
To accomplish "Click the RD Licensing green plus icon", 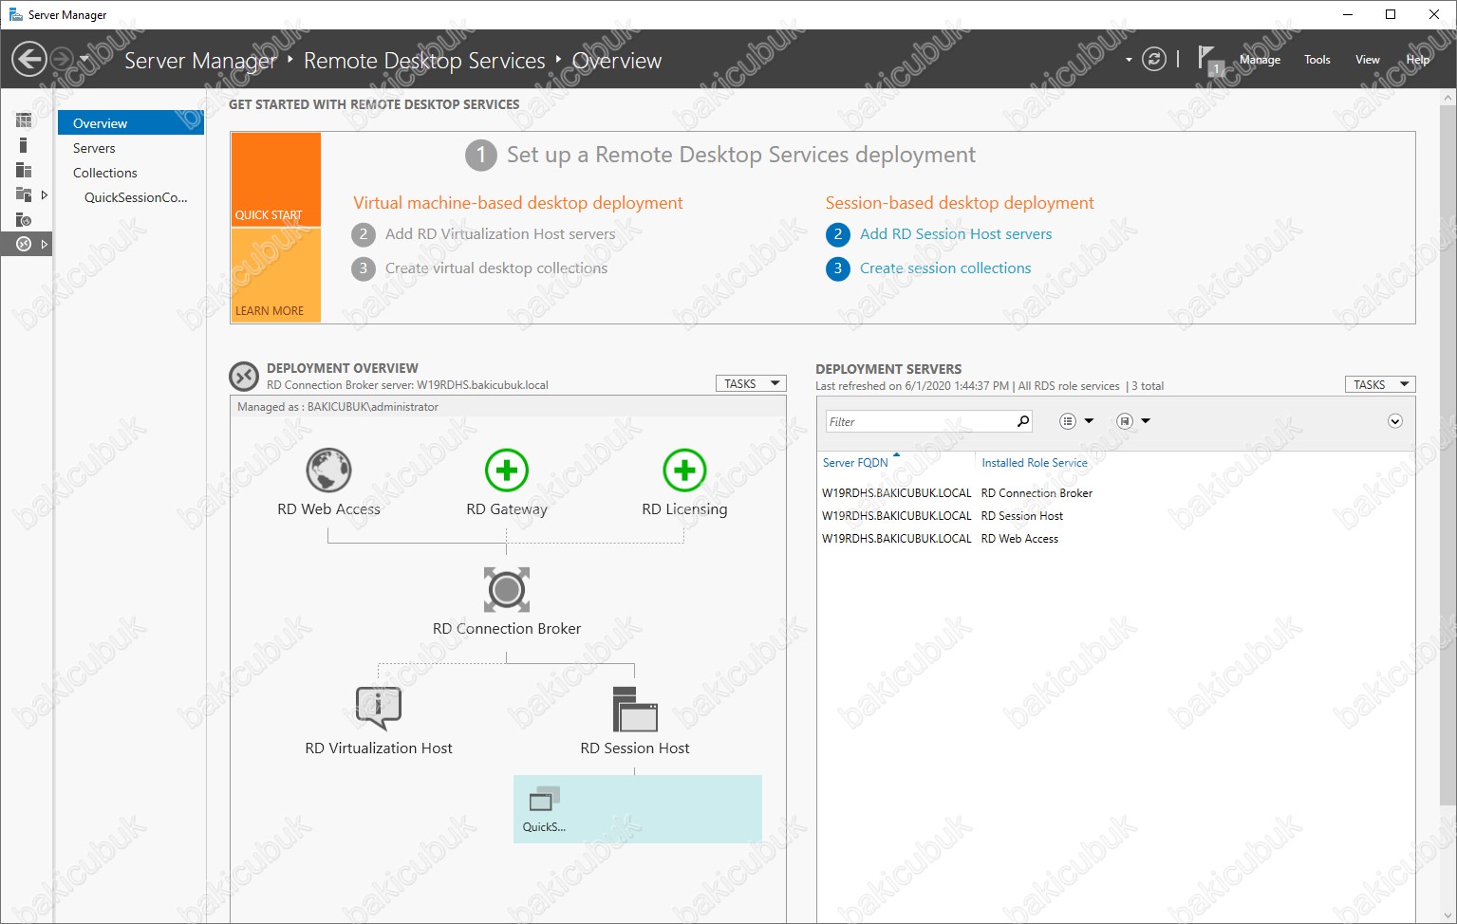I will (x=684, y=471).
